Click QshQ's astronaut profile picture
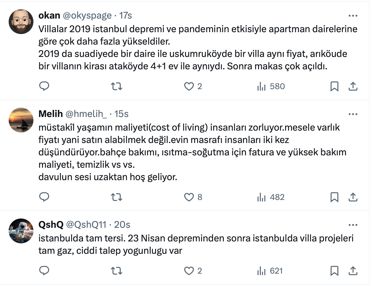 [21, 231]
